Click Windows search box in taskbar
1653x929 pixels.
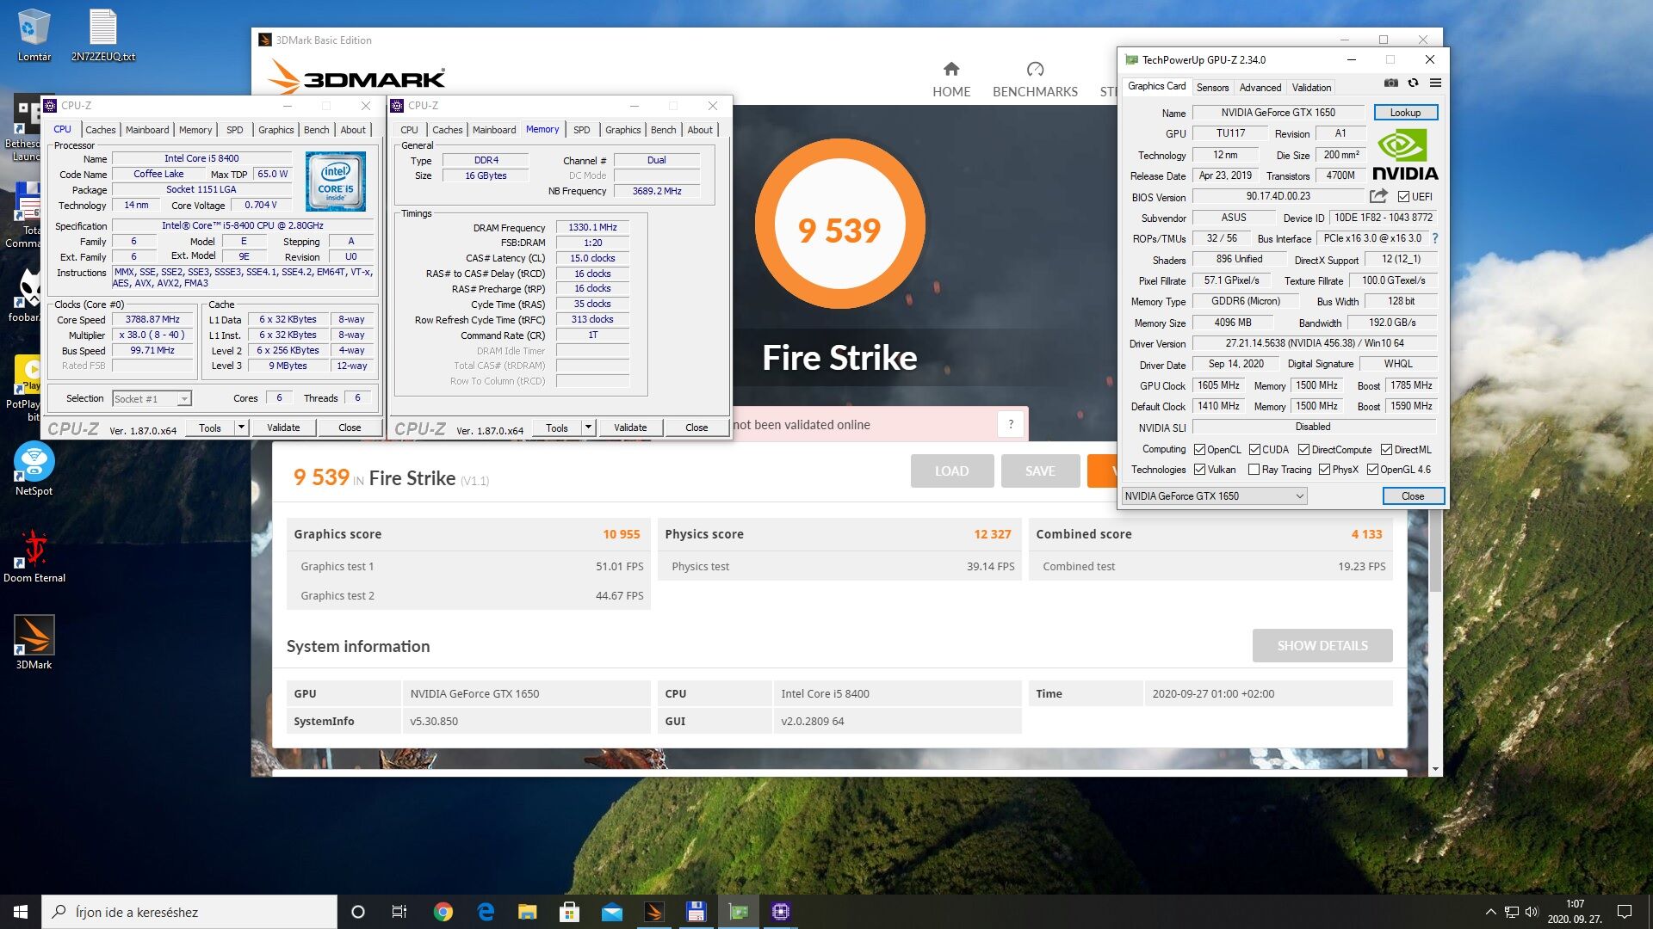point(189,912)
